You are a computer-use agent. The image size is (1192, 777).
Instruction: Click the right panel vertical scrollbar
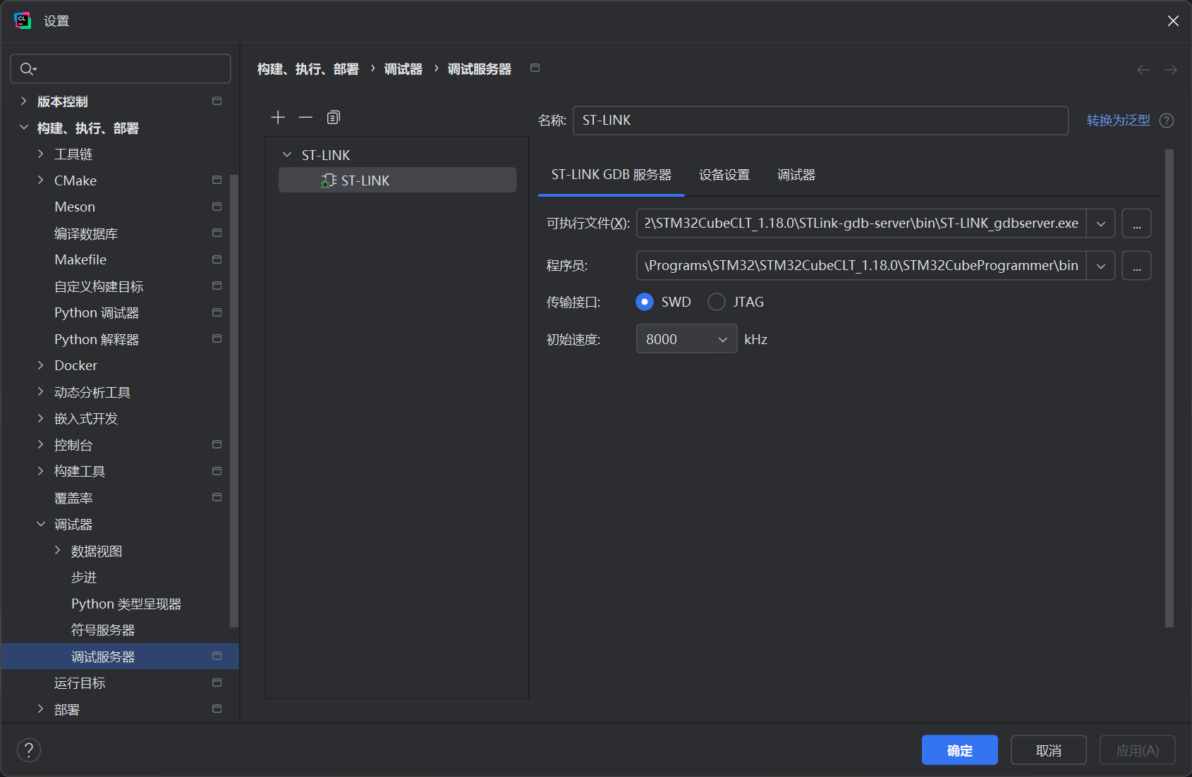(x=1169, y=388)
